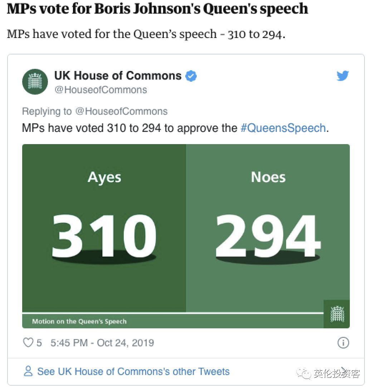Click the WeChat watermark icon
This screenshot has width=372, height=390.
304,374
